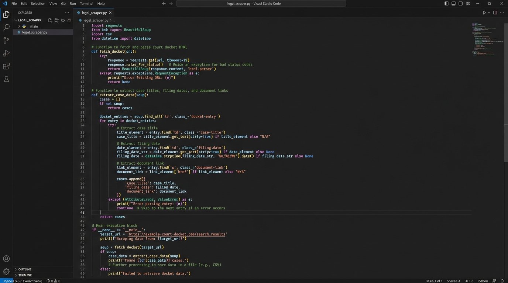
Task: Open the Testing flask icon
Action: [6, 79]
